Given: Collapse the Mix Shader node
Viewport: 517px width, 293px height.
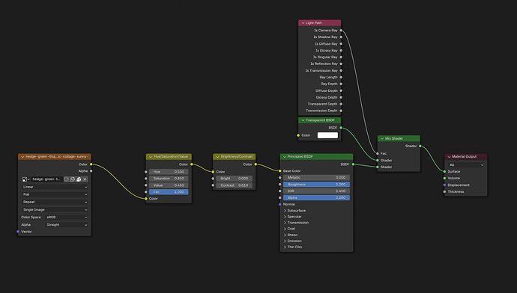Looking at the screenshot, I should coord(382,139).
